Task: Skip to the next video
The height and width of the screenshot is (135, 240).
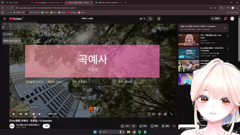Action: tap(27, 114)
